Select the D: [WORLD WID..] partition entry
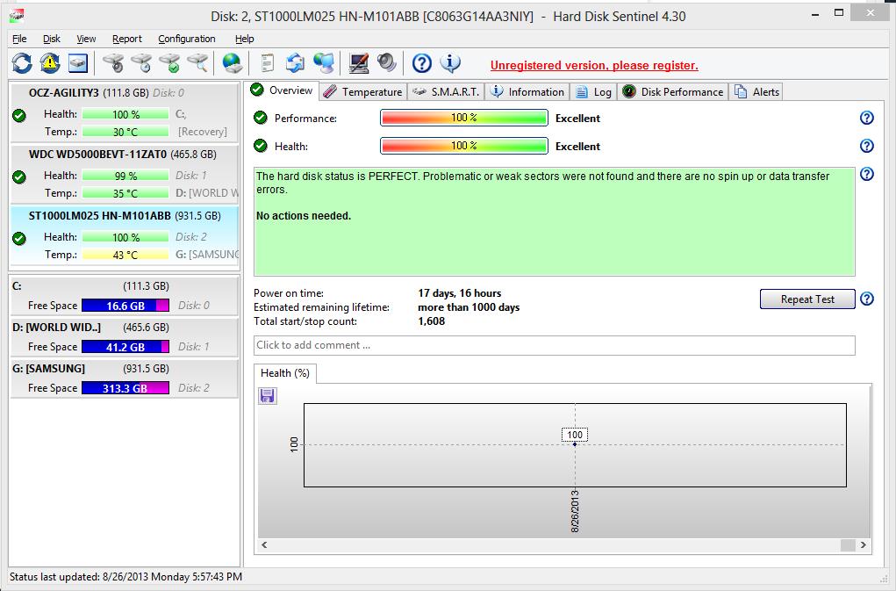Screen dimensions: 896x591 [125, 337]
